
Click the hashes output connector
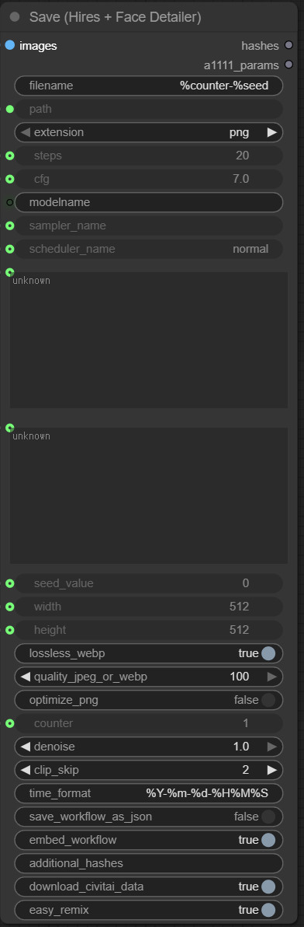click(x=288, y=45)
